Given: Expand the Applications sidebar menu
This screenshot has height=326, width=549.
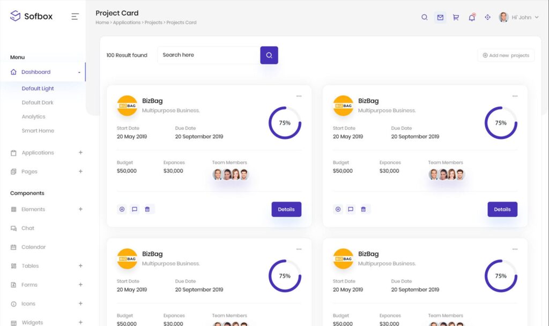Looking at the screenshot, I should 46,153.
